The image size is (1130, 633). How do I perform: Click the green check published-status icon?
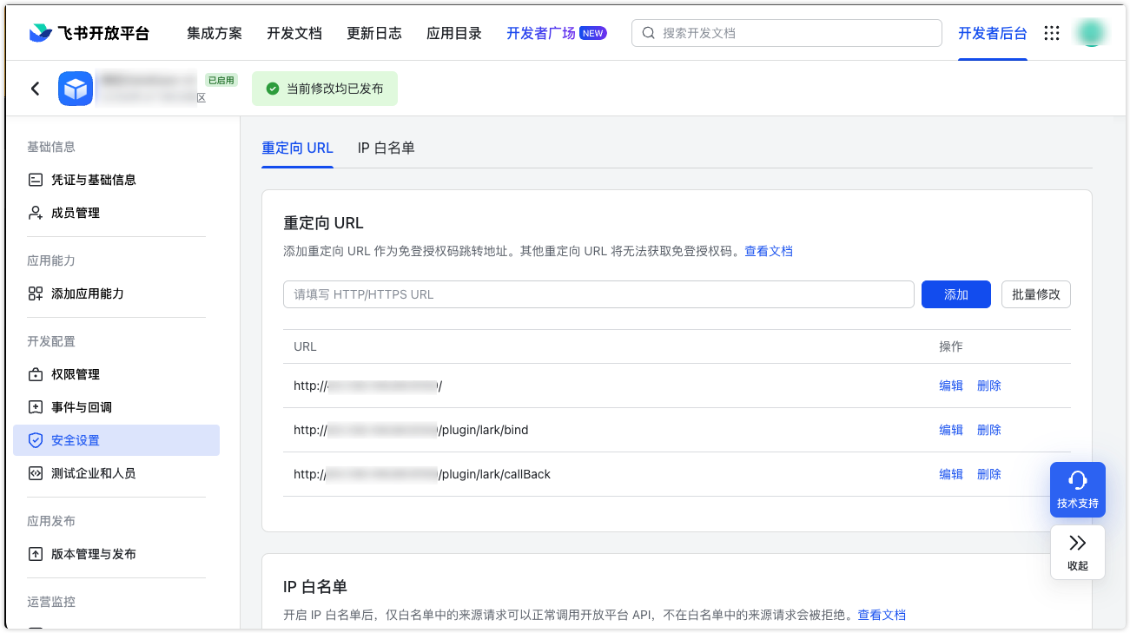[273, 89]
